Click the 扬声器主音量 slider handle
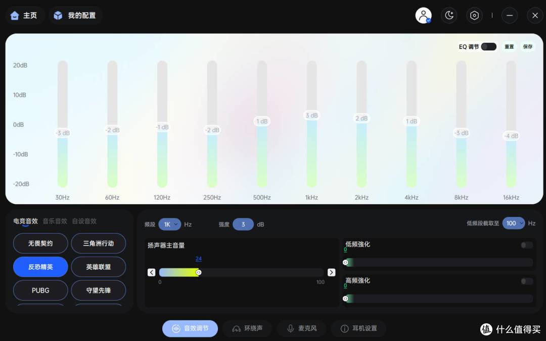This screenshot has width=546, height=341. (199, 272)
